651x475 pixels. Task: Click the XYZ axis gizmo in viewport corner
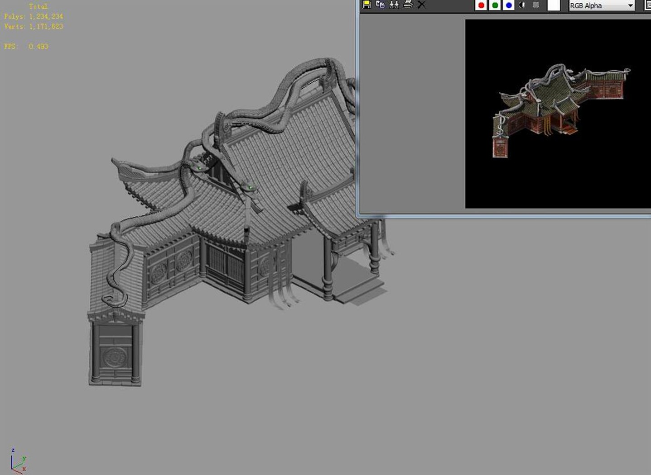point(19,461)
